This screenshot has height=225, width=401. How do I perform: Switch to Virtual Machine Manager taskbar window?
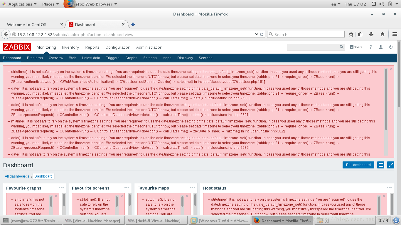tap(94, 221)
